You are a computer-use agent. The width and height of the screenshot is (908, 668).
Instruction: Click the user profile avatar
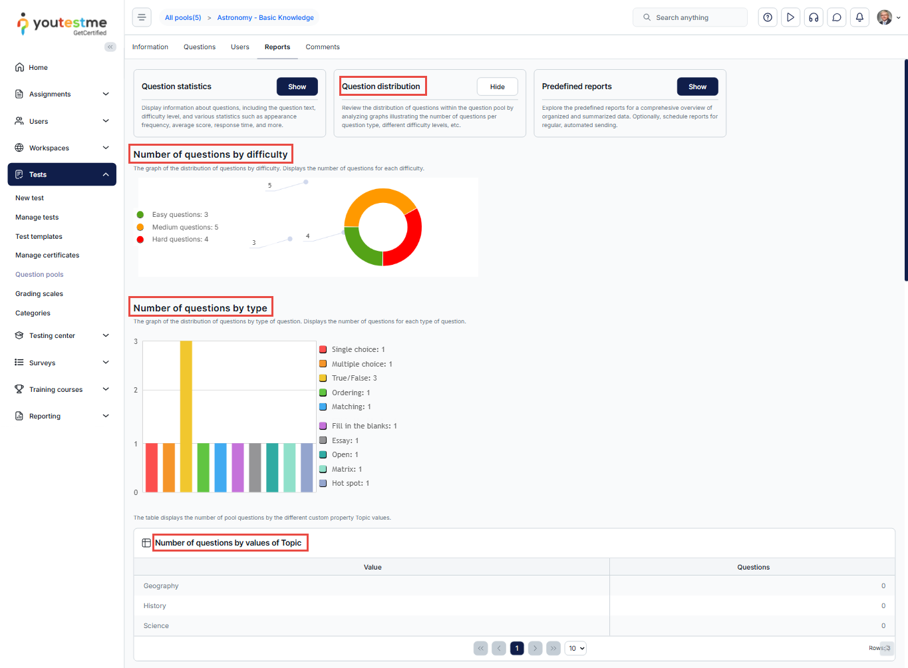click(x=884, y=17)
